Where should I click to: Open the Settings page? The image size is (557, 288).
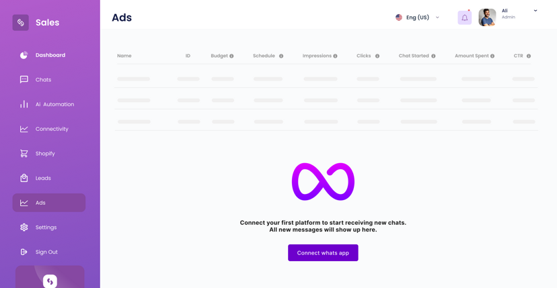tap(45, 228)
